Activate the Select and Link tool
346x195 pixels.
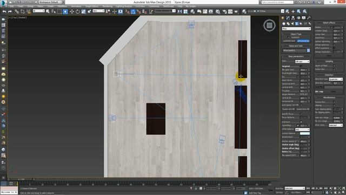click(x=17, y=11)
